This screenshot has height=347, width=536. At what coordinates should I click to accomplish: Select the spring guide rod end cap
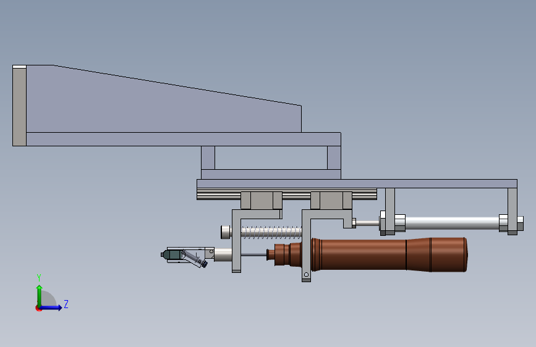click(226, 232)
